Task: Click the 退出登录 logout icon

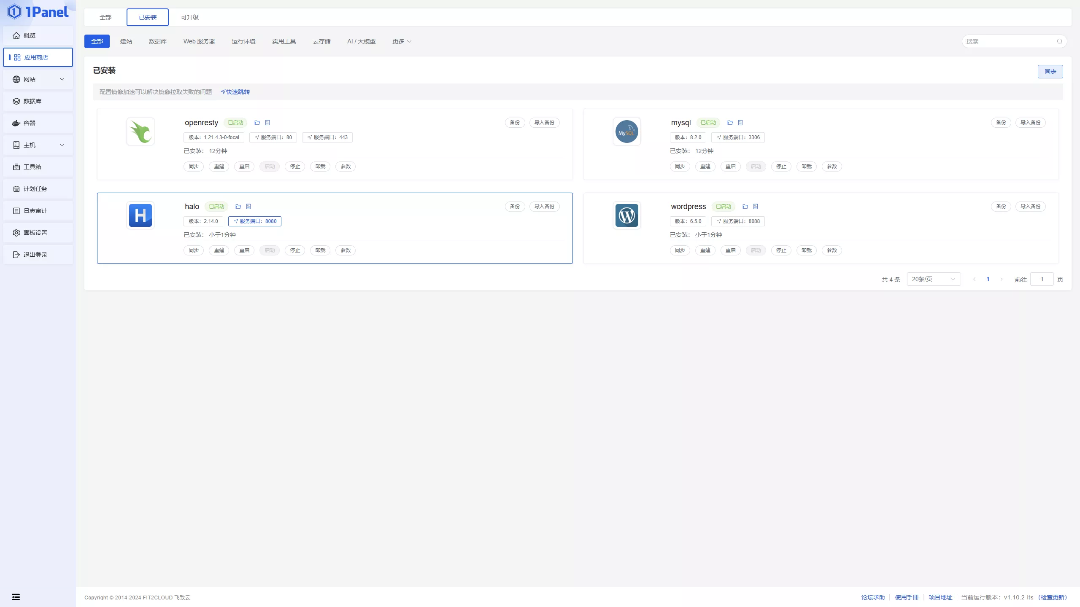Action: (16, 254)
